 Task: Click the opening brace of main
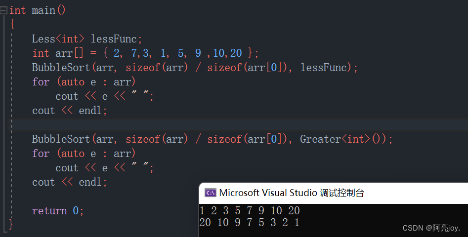point(12,25)
